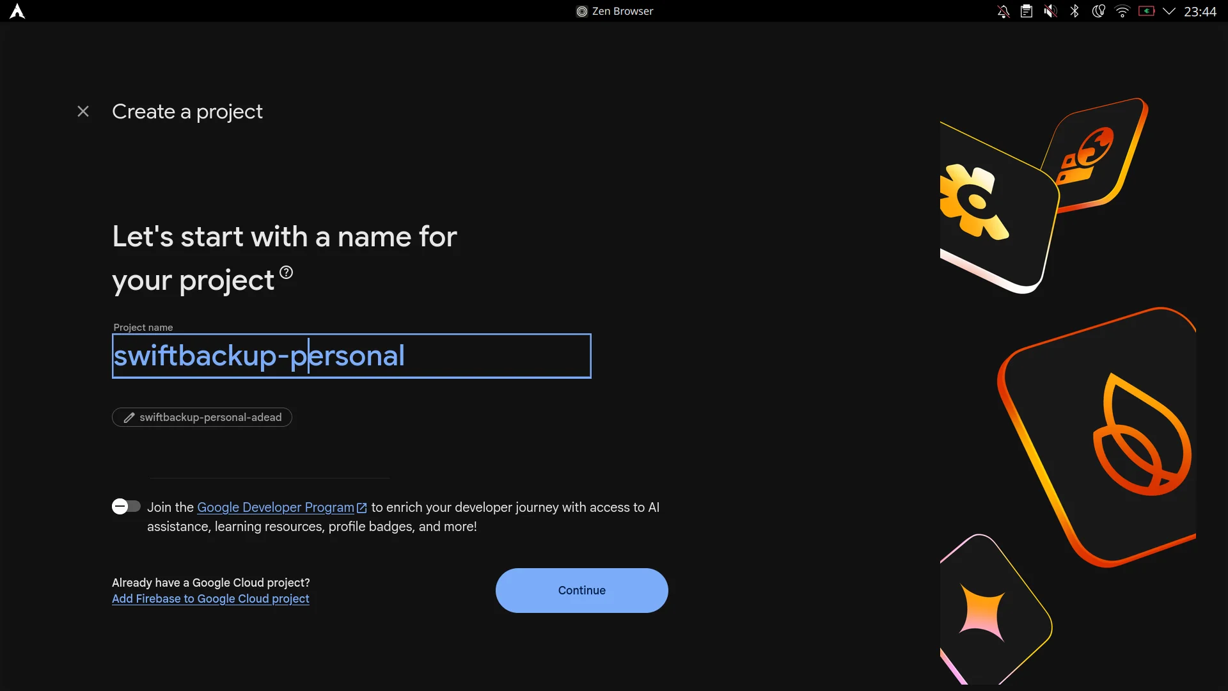The image size is (1228, 691).
Task: Close the Create a project dialog
Action: tap(83, 111)
